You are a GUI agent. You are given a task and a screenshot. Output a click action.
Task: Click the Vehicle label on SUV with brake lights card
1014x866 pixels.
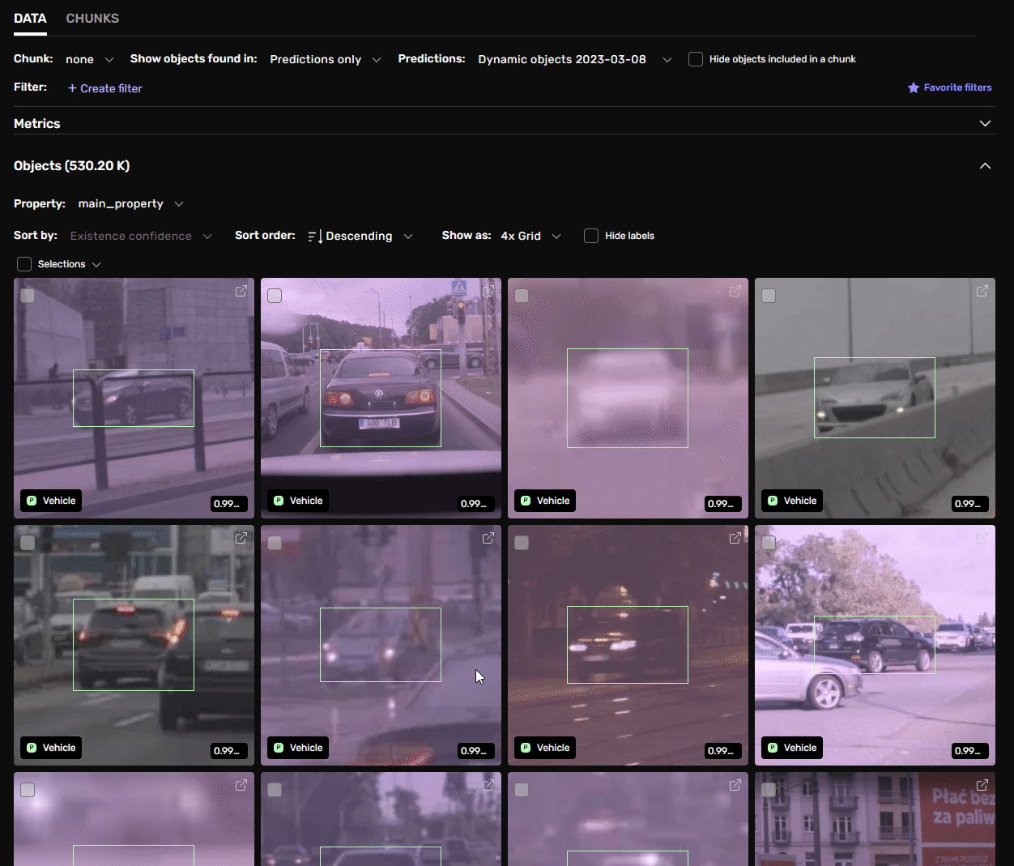(x=51, y=748)
